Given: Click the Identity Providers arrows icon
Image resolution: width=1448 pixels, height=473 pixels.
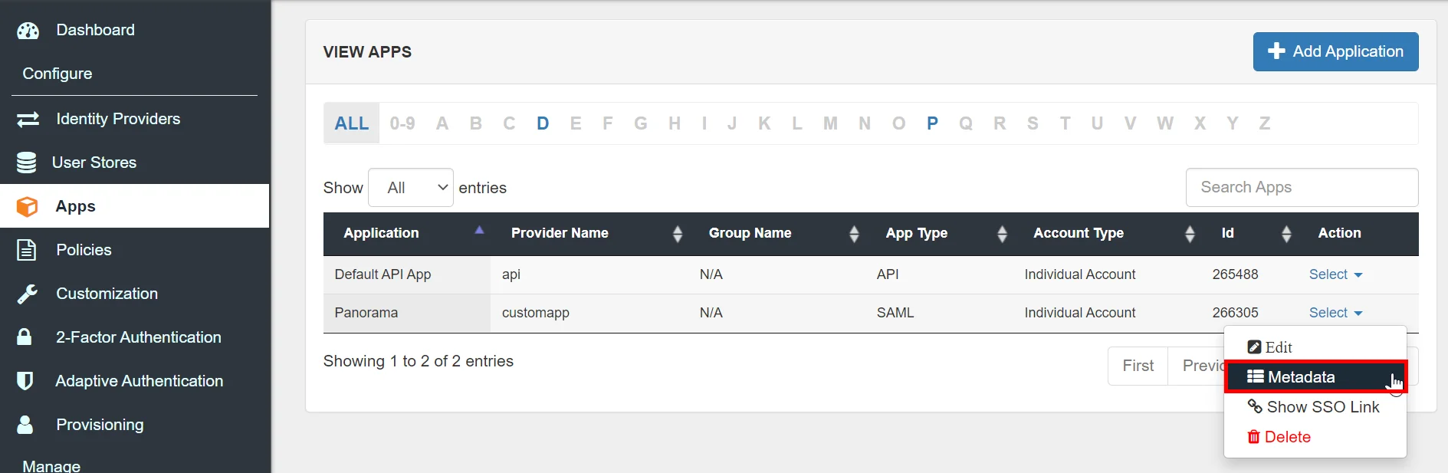Looking at the screenshot, I should (x=28, y=120).
